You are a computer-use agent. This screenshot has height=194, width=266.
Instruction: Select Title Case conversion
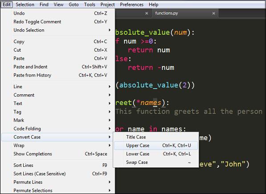[156, 137]
